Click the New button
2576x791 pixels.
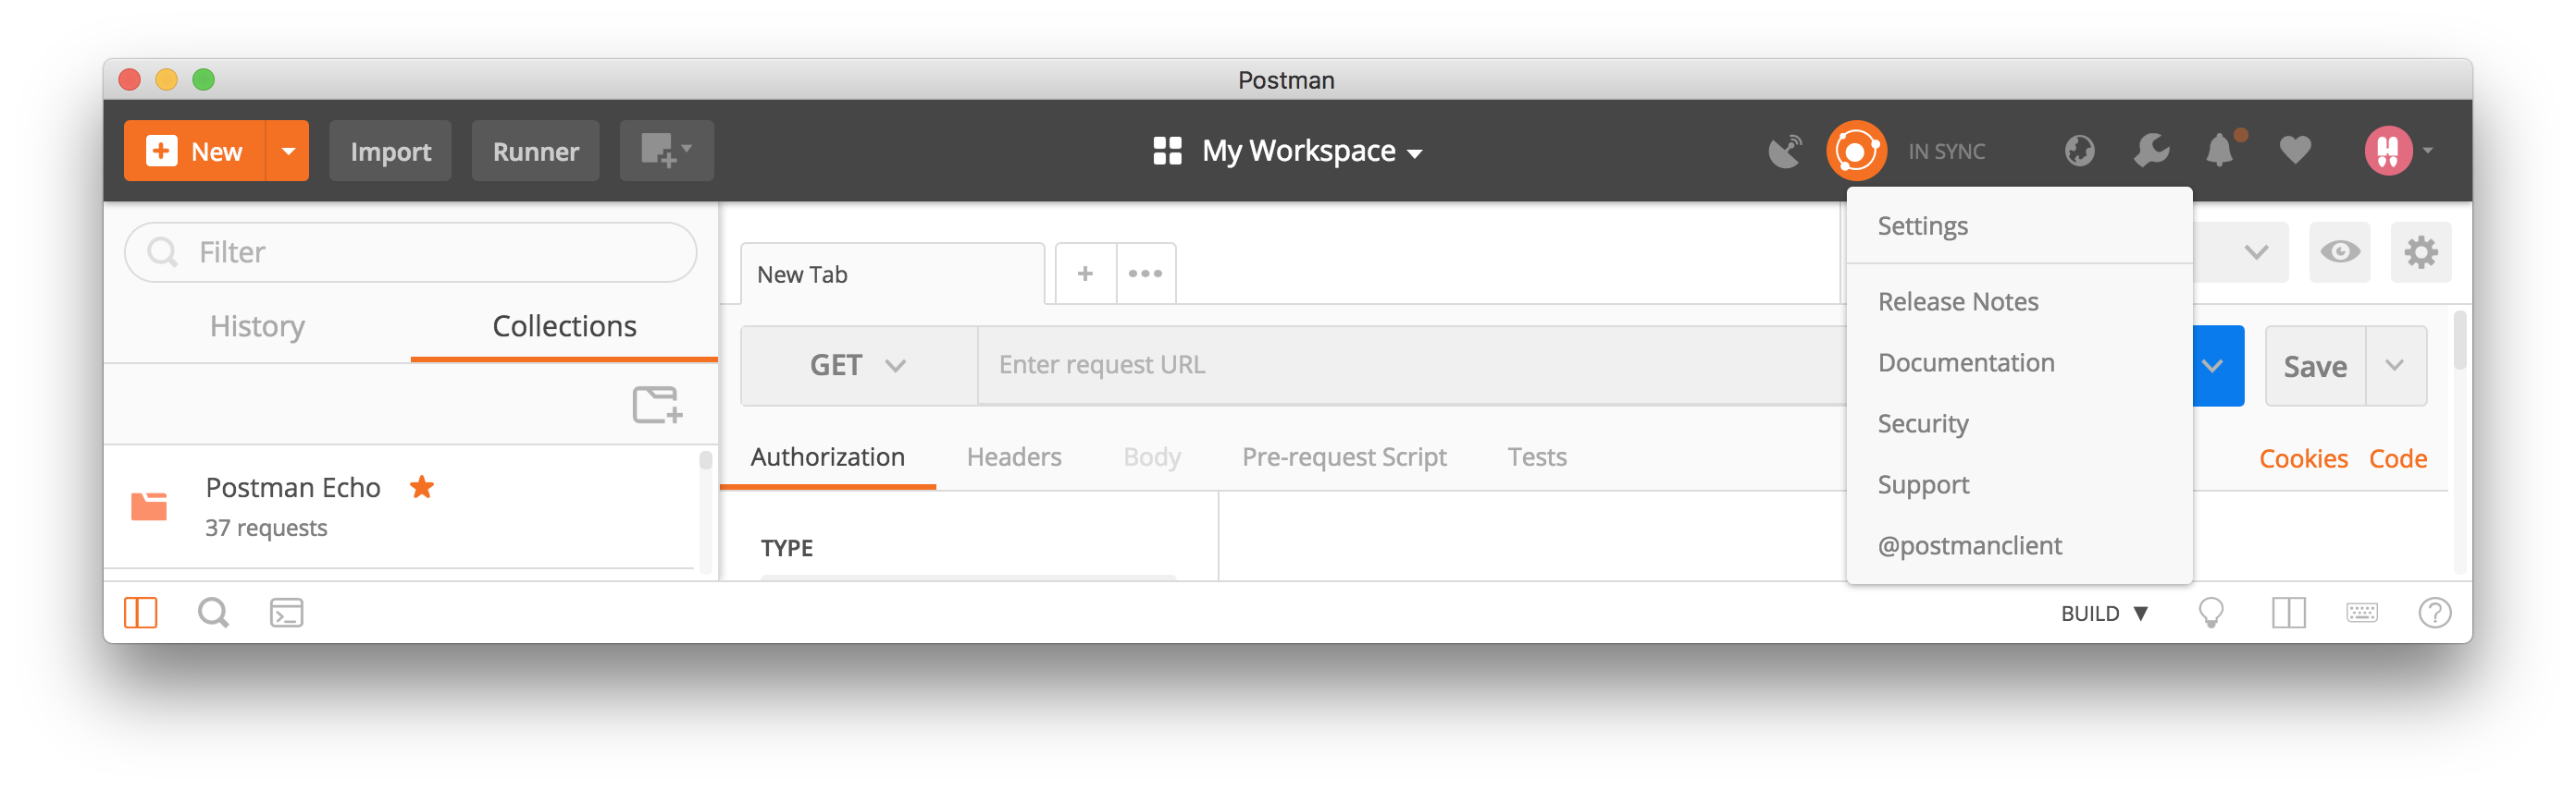[x=196, y=151]
